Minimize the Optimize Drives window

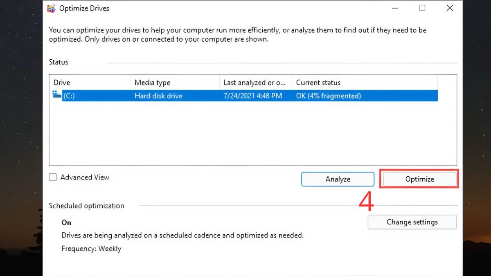click(x=394, y=8)
